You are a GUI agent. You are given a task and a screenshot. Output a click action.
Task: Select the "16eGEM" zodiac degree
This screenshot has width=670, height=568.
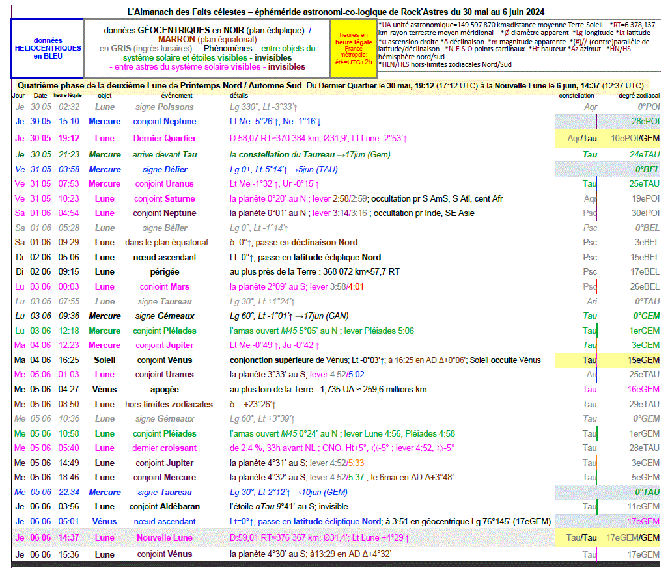pos(643,390)
